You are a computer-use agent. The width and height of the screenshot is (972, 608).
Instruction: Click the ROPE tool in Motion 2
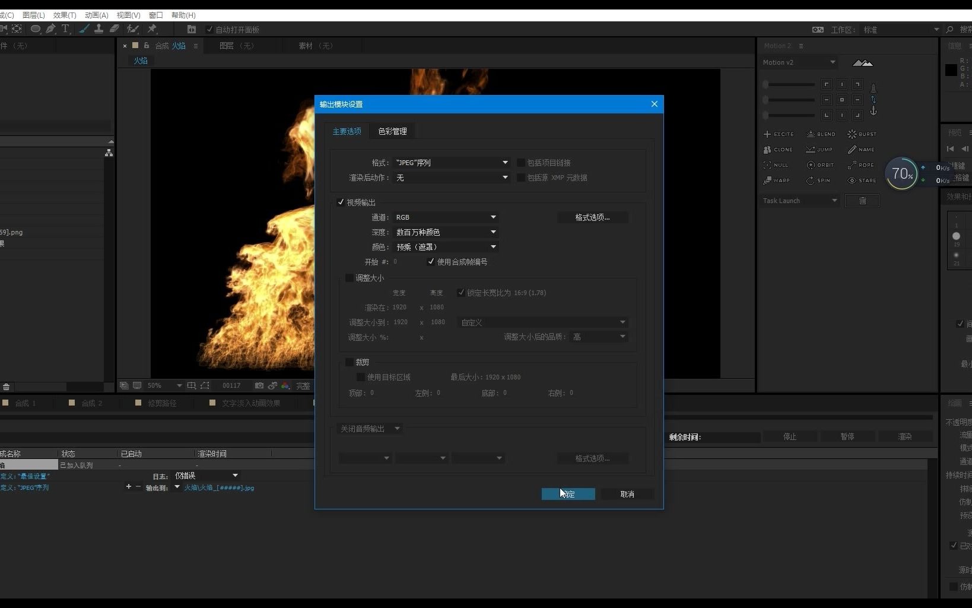click(x=860, y=165)
